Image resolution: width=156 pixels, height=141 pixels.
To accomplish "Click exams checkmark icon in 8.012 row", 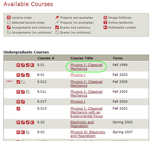I will tap(18, 82).
